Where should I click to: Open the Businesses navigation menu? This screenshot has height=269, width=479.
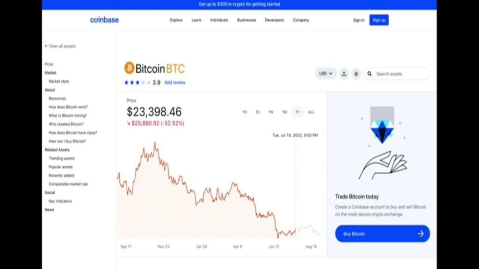coord(247,20)
